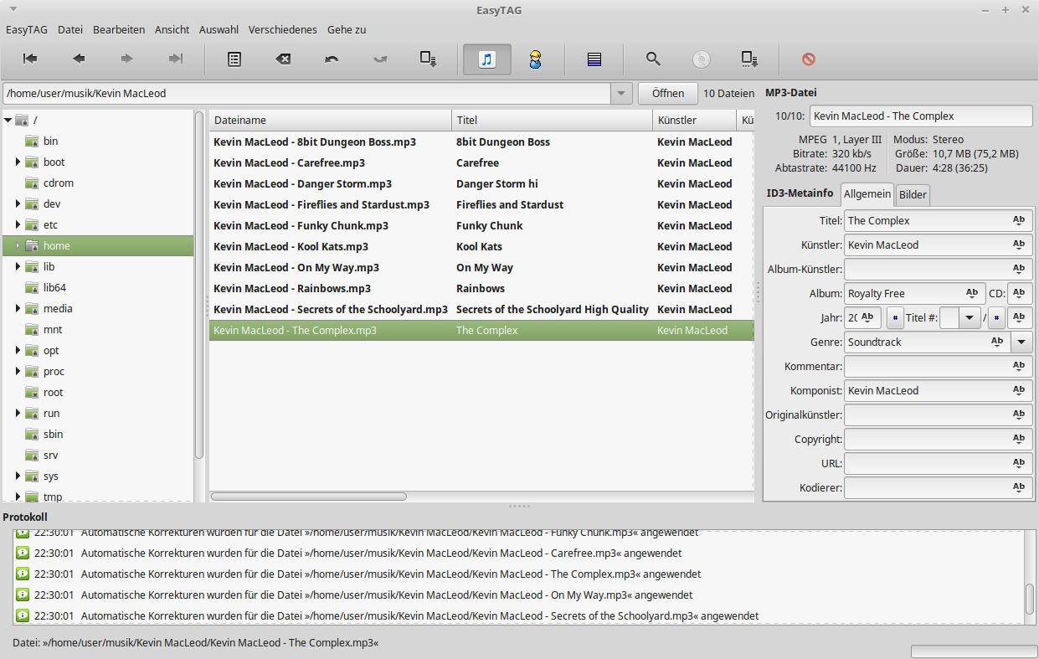The width and height of the screenshot is (1039, 659).
Task: Sort by Dateiname column header
Action: pos(330,121)
